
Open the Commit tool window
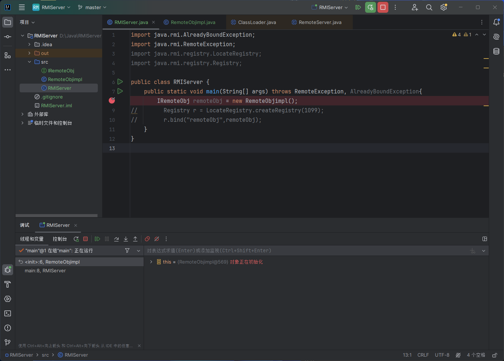[x=8, y=37]
